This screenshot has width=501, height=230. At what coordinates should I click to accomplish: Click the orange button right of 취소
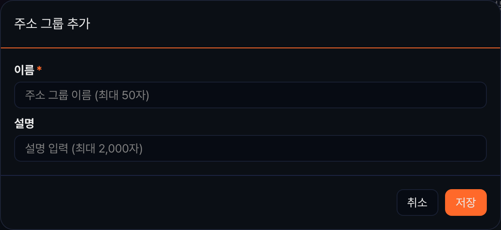click(x=466, y=202)
